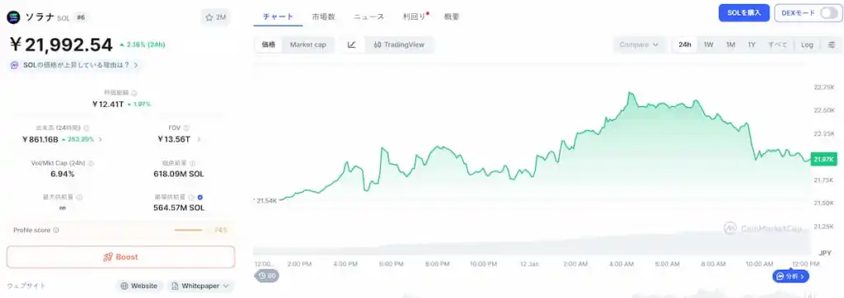Open the Compare dropdown
This screenshot has width=844, height=298.
[639, 44]
